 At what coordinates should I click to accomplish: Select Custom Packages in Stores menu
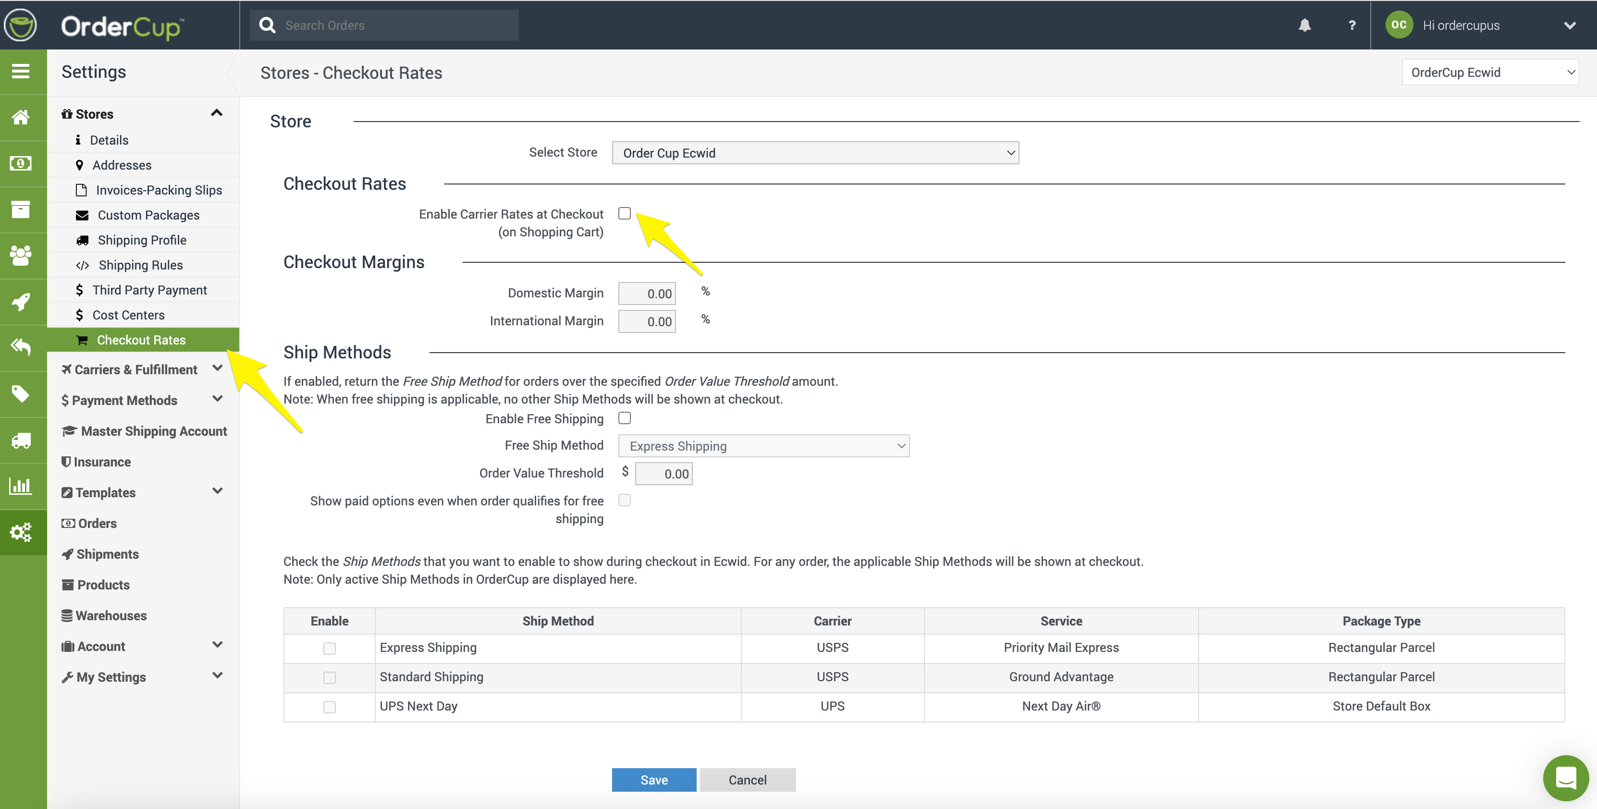pyautogui.click(x=148, y=215)
